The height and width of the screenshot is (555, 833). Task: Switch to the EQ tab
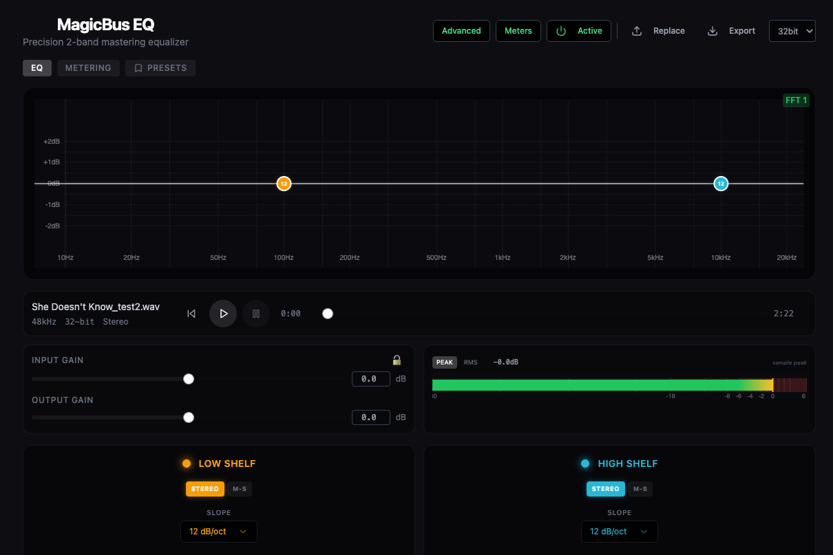coord(37,68)
